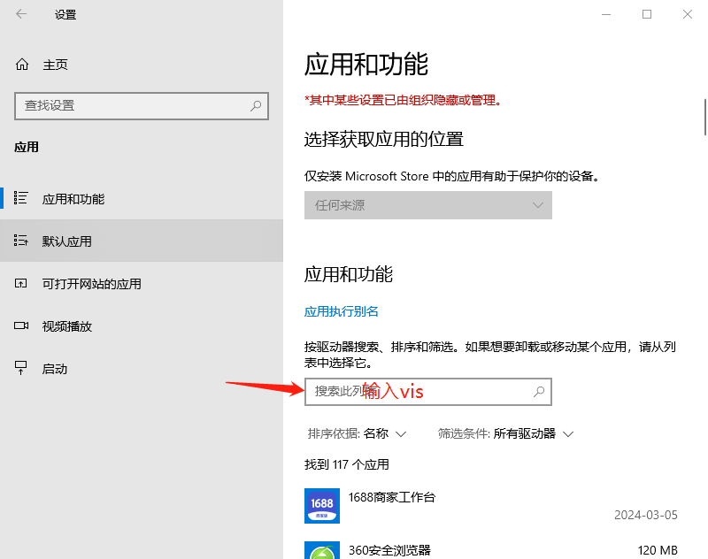Select 360安全浏览器 in app list
The width and height of the screenshot is (708, 559).
(491, 548)
